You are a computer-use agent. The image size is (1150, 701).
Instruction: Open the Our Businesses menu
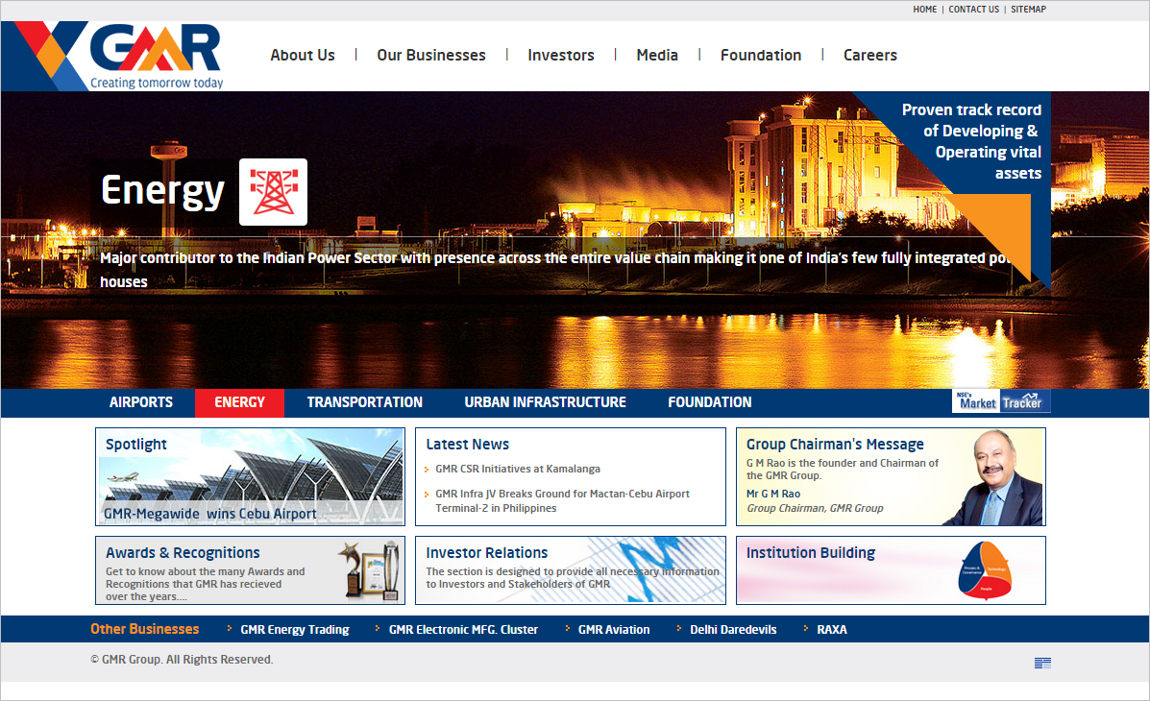pyautogui.click(x=431, y=55)
